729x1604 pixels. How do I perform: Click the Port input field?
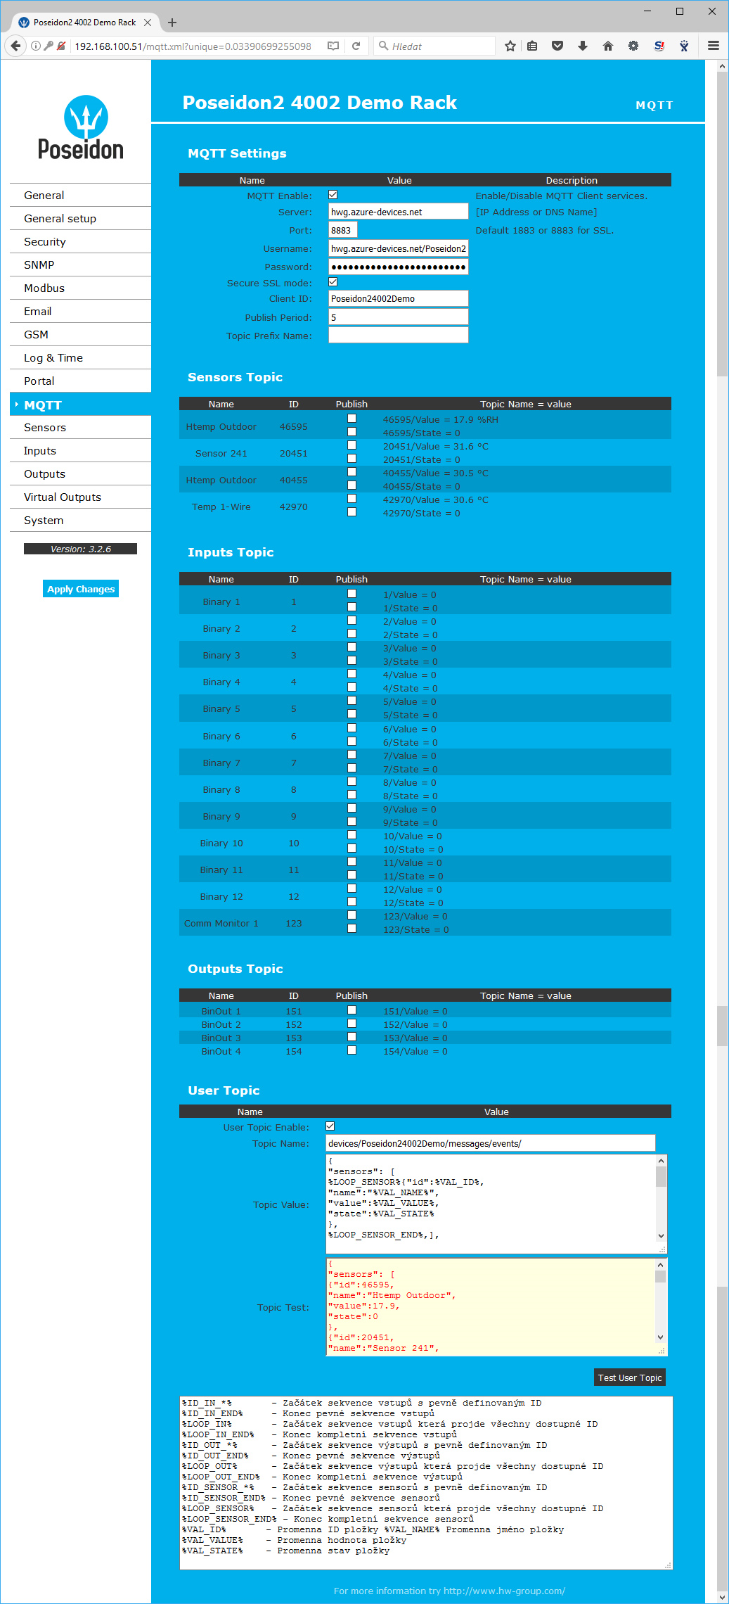point(343,230)
